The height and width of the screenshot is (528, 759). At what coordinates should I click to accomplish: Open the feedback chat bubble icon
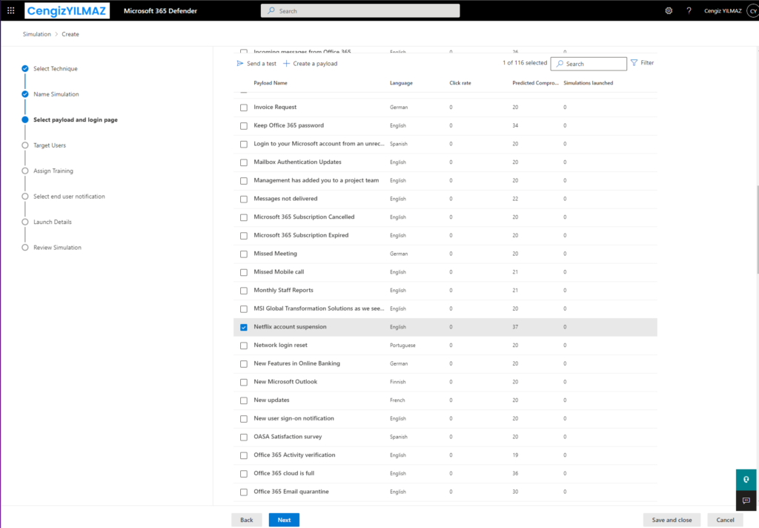point(746,501)
